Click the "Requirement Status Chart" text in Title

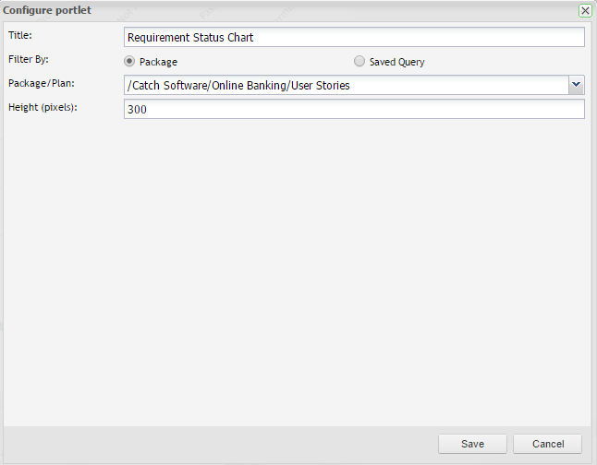pyautogui.click(x=190, y=38)
